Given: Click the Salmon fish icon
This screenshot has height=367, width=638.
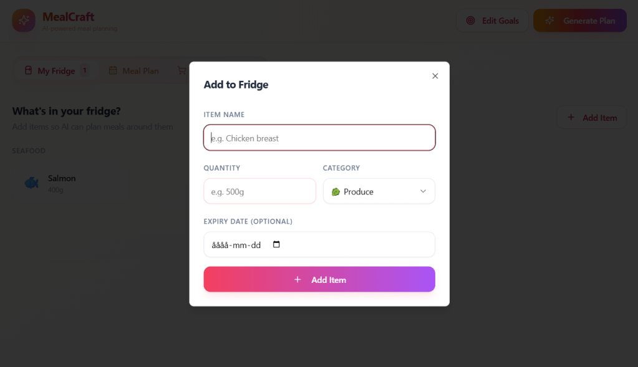Looking at the screenshot, I should 31,183.
